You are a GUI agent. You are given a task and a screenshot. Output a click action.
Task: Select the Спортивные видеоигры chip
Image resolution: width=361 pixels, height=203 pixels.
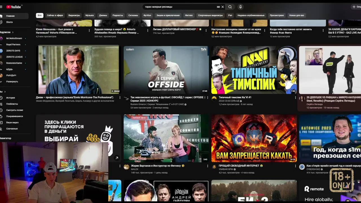(x=210, y=16)
